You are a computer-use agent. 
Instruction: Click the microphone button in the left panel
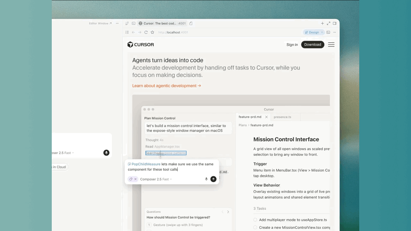tap(106, 152)
